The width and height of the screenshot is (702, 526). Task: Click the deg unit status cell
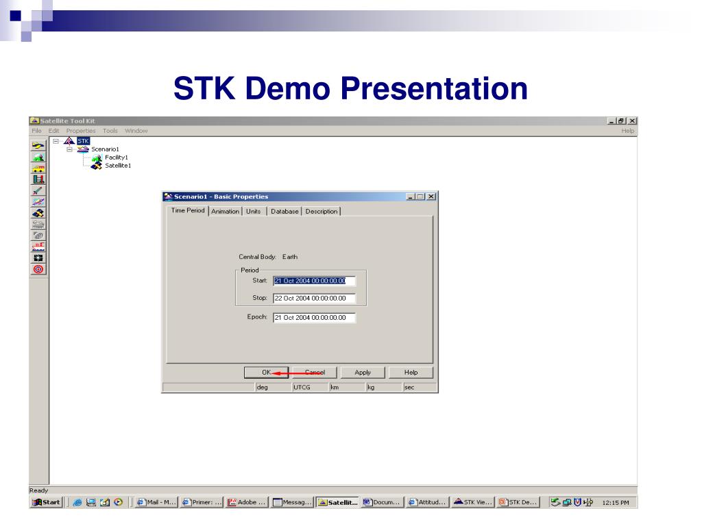[273, 388]
